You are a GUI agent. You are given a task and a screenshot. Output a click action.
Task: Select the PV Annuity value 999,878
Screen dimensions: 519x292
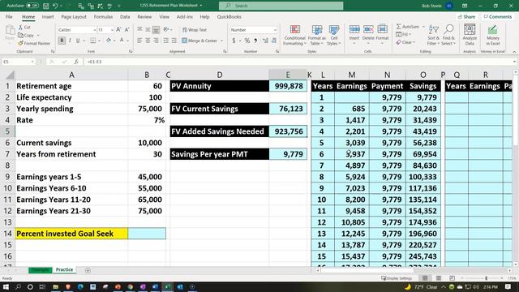point(288,86)
